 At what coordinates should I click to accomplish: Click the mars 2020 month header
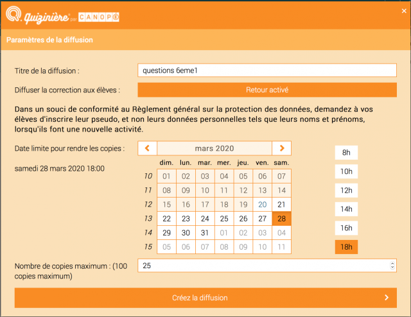click(x=214, y=148)
